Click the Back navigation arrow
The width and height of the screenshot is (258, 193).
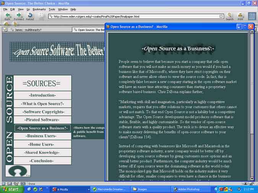(x=7, y=16)
